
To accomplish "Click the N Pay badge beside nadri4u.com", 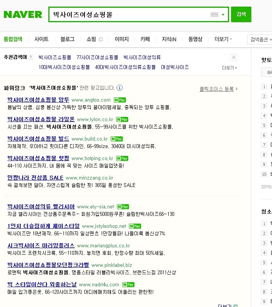I will click(x=129, y=285).
